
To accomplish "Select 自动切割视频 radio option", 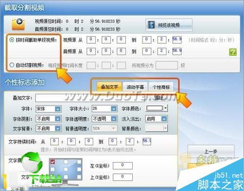I will (12, 65).
